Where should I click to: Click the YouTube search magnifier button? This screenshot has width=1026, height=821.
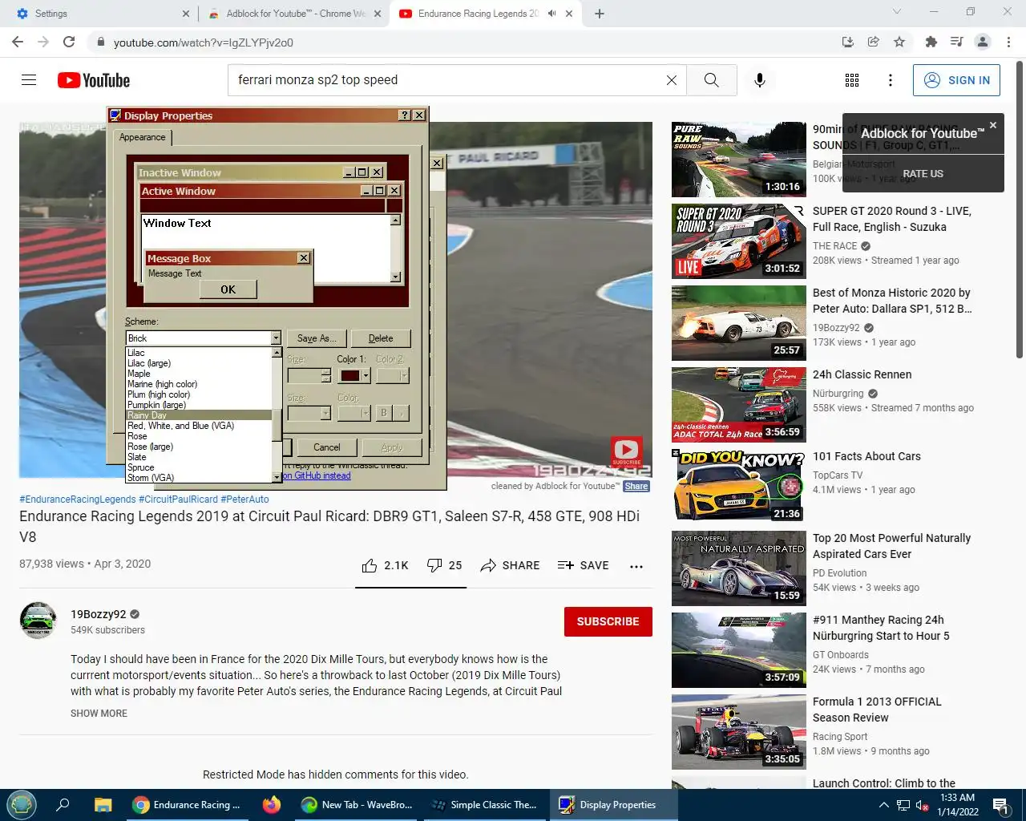click(711, 80)
